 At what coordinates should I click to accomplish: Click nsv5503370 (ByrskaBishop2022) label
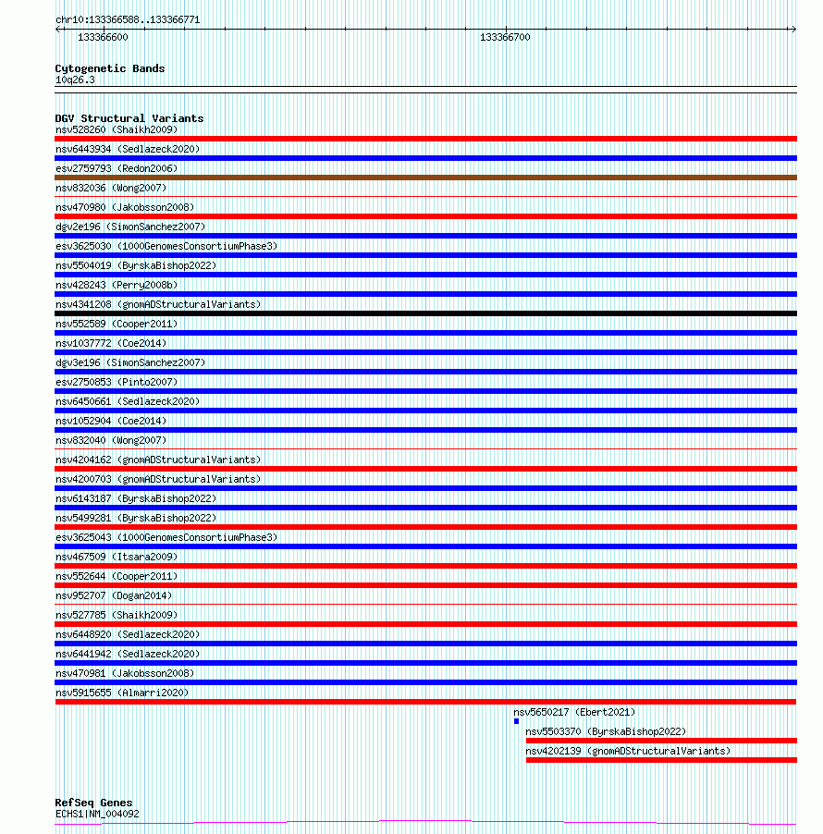(x=606, y=731)
